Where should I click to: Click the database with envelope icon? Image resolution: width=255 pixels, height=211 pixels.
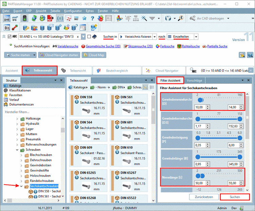[50, 27]
